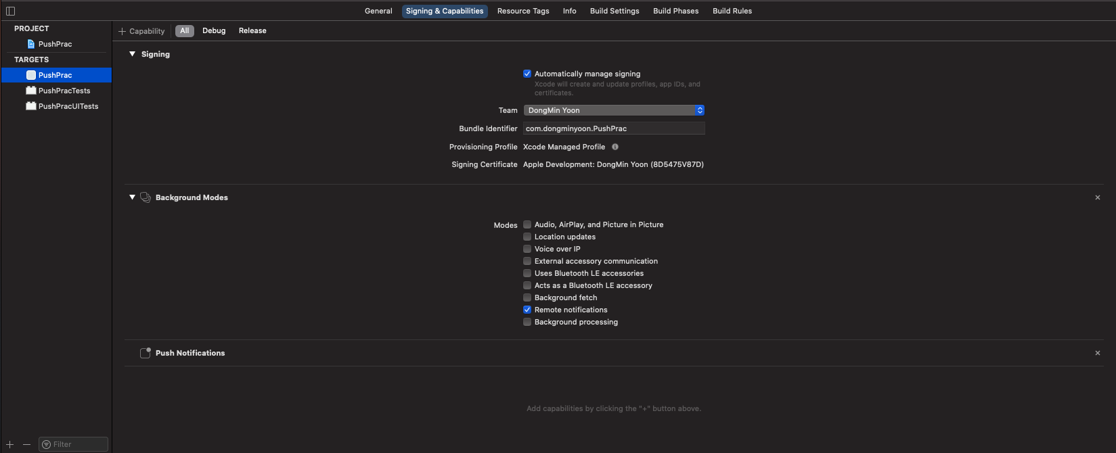Select the Release configuration filter

(x=252, y=31)
